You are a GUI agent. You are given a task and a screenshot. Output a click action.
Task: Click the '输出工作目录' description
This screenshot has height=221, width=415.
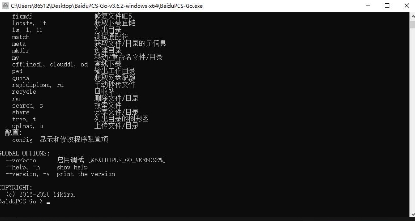115,71
